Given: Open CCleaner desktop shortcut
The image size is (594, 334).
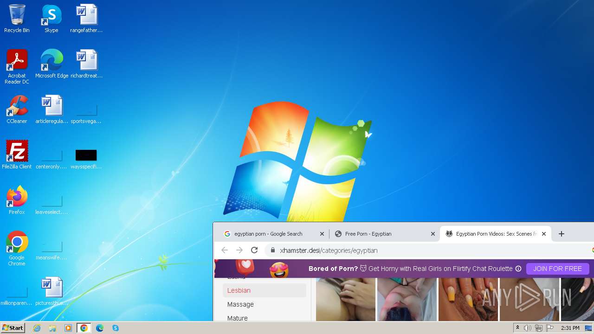Looking at the screenshot, I should (17, 109).
